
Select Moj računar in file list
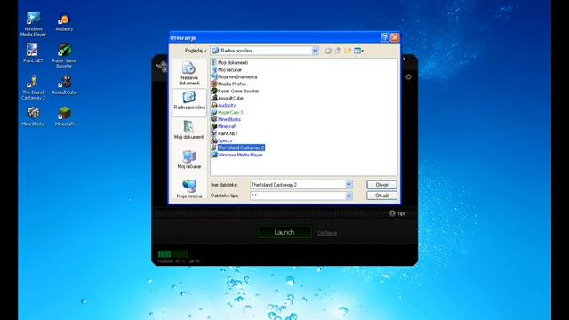(x=227, y=69)
